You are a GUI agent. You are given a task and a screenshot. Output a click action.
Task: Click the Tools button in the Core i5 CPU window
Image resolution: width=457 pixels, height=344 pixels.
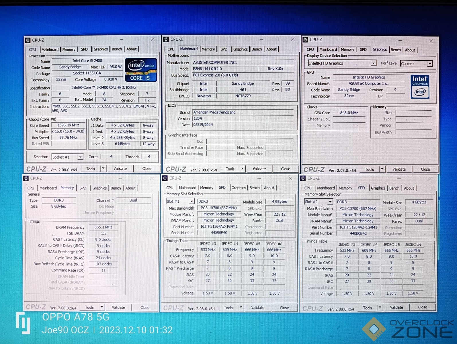click(x=91, y=169)
